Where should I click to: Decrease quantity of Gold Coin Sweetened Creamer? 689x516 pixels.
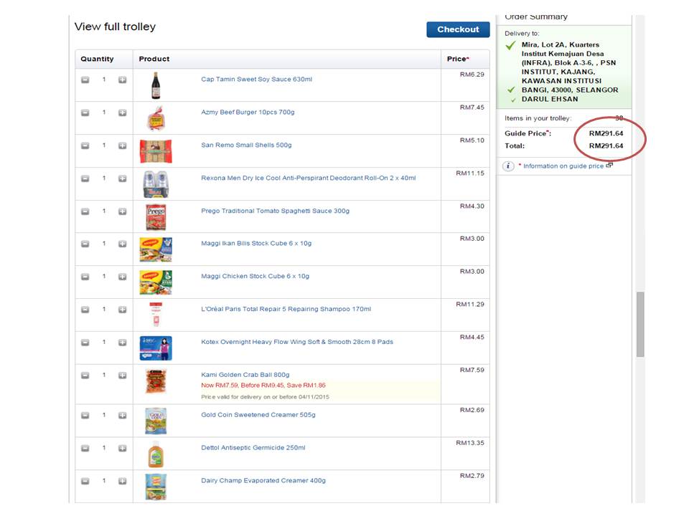pos(85,416)
